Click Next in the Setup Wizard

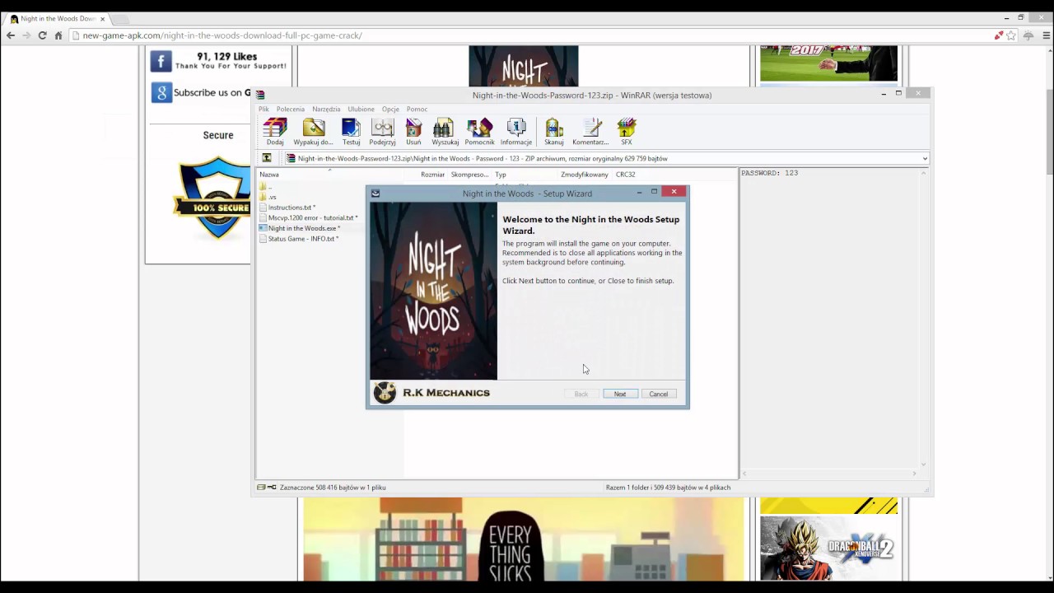click(x=620, y=394)
